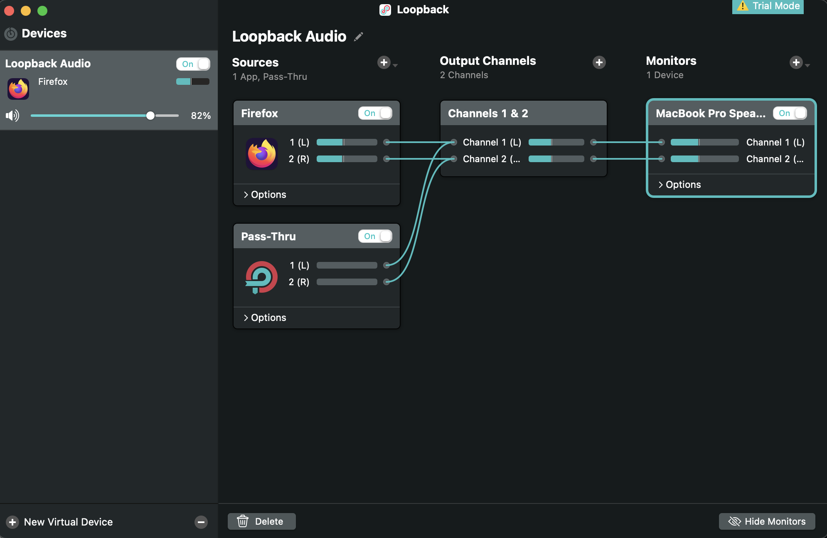The image size is (827, 538).
Task: Click the Delete button label
Action: [x=269, y=521]
